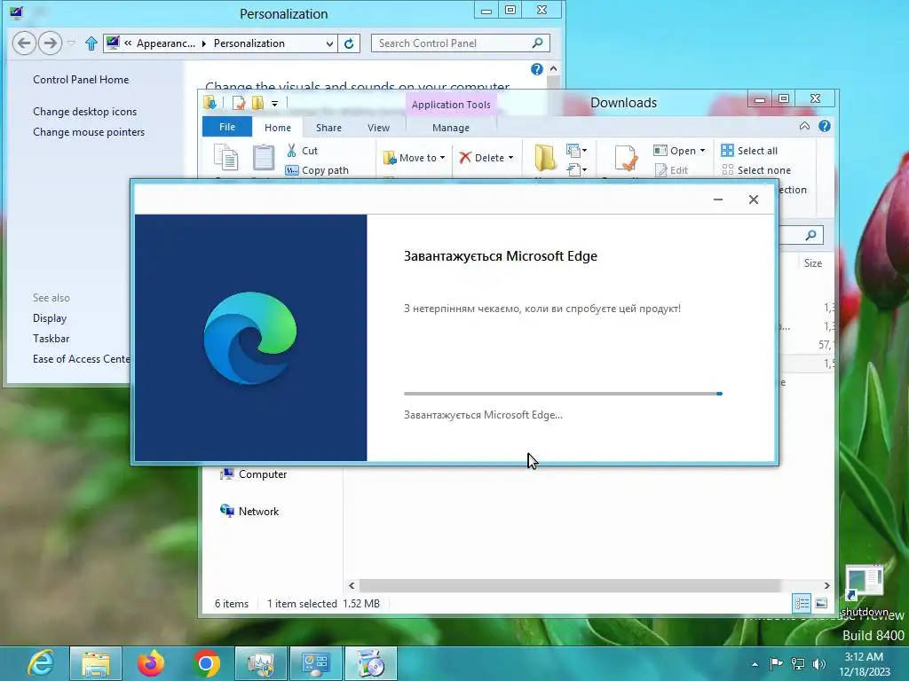Click New folder icon in Downloads ribbon

(x=545, y=157)
